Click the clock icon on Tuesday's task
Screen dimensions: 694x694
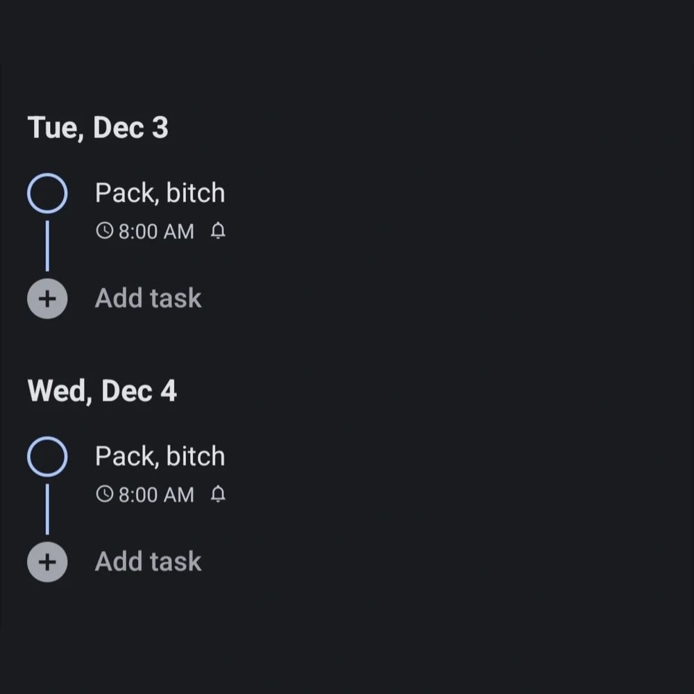(105, 231)
